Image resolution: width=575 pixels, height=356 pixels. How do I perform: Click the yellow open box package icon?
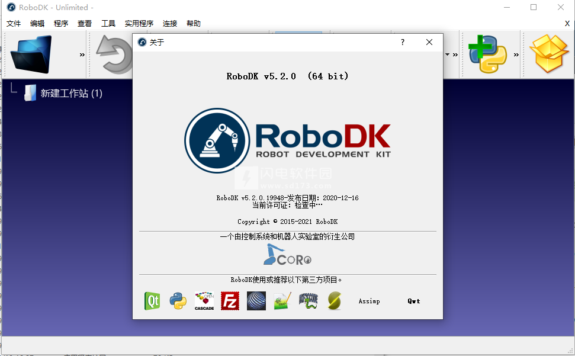pos(549,53)
